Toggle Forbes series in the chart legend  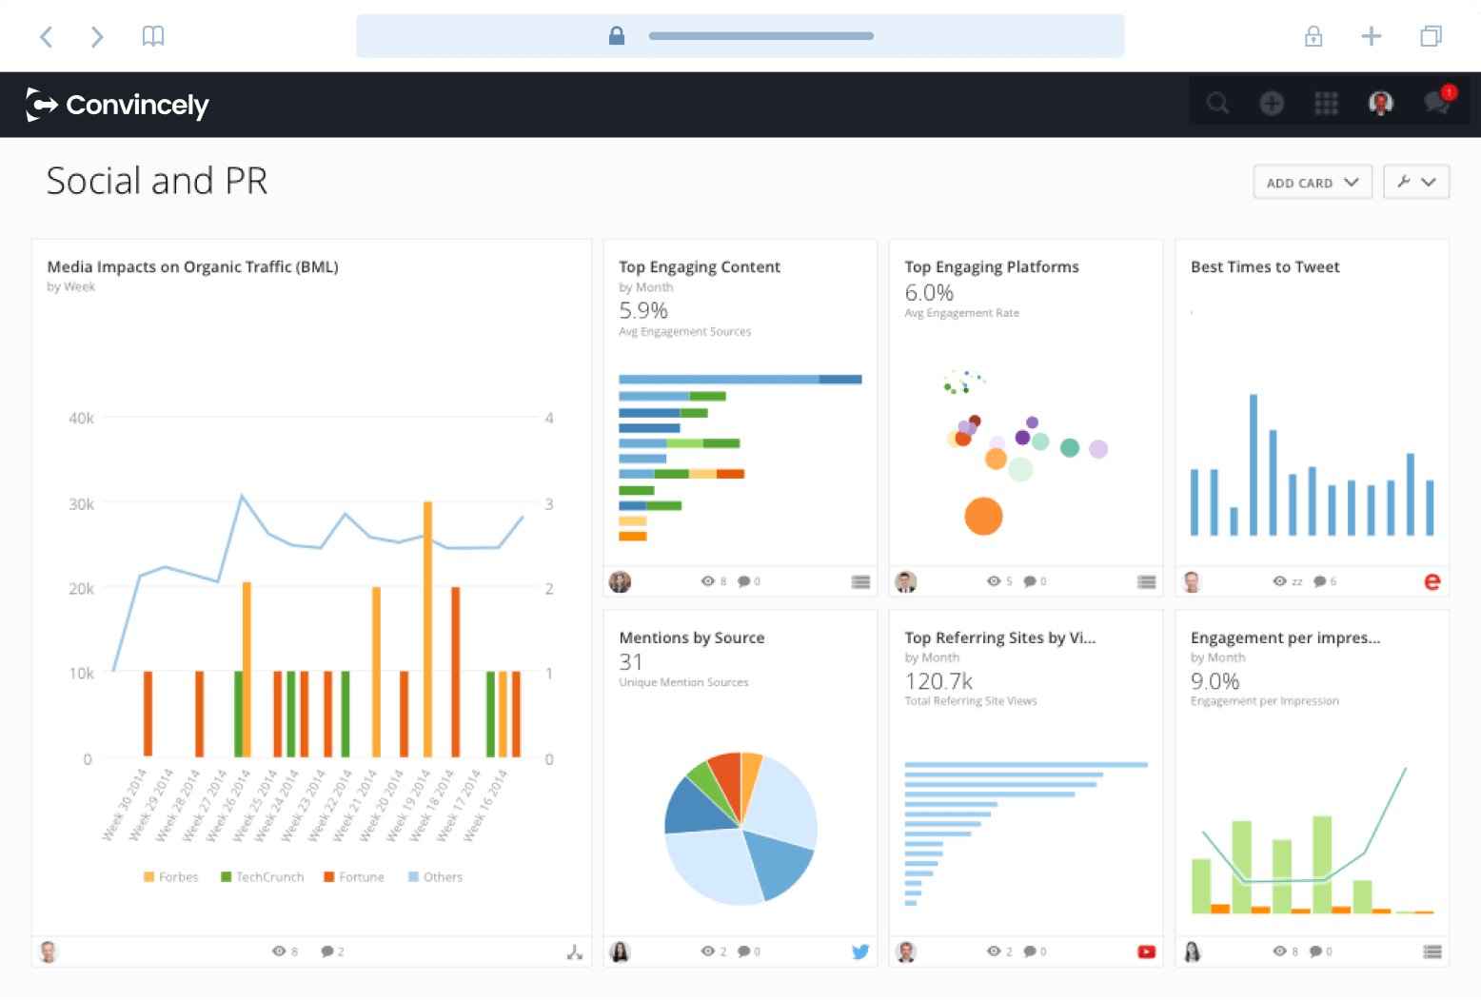(x=171, y=877)
